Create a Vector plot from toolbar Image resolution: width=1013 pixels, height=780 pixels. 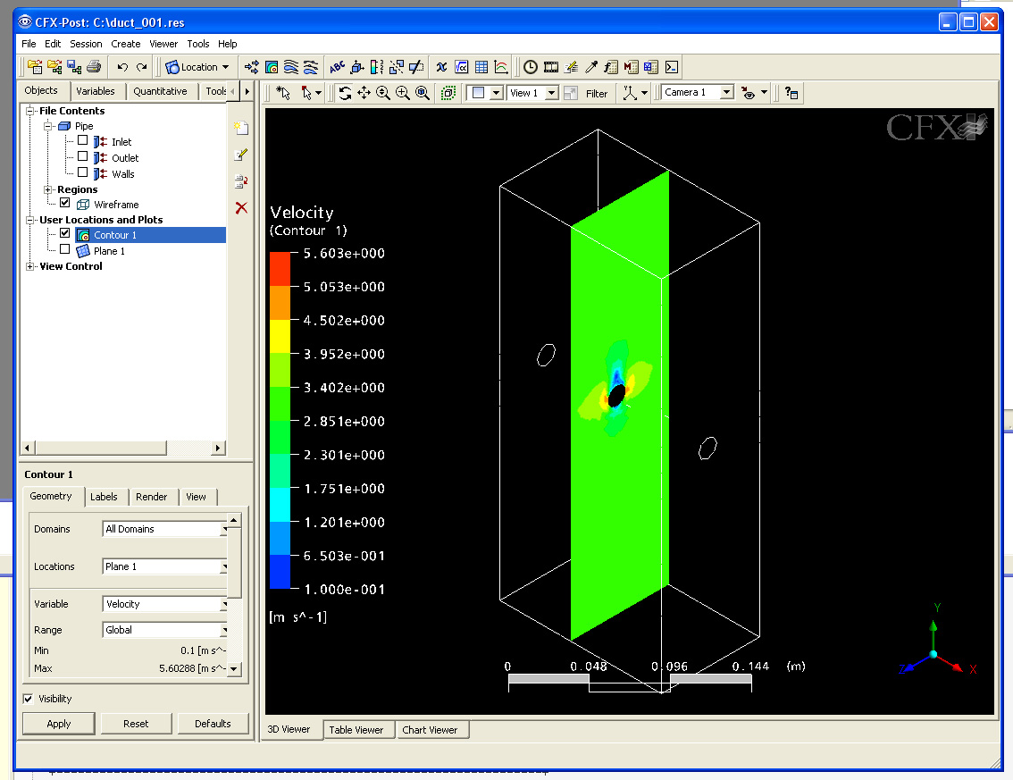252,66
